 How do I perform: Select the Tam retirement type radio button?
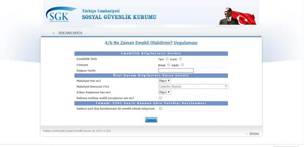coord(167,59)
